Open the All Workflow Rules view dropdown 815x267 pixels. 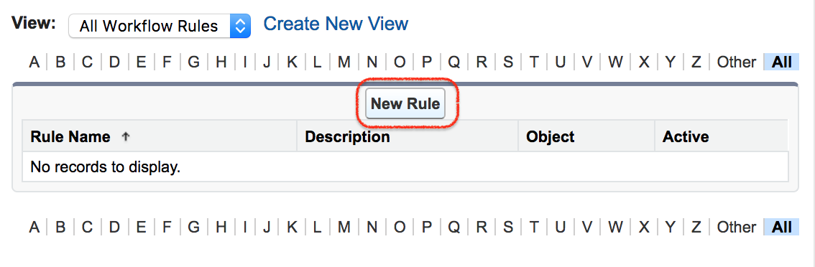pyautogui.click(x=160, y=26)
